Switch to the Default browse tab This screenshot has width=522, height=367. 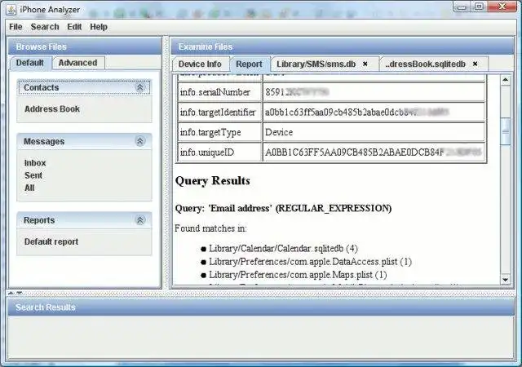(30, 63)
